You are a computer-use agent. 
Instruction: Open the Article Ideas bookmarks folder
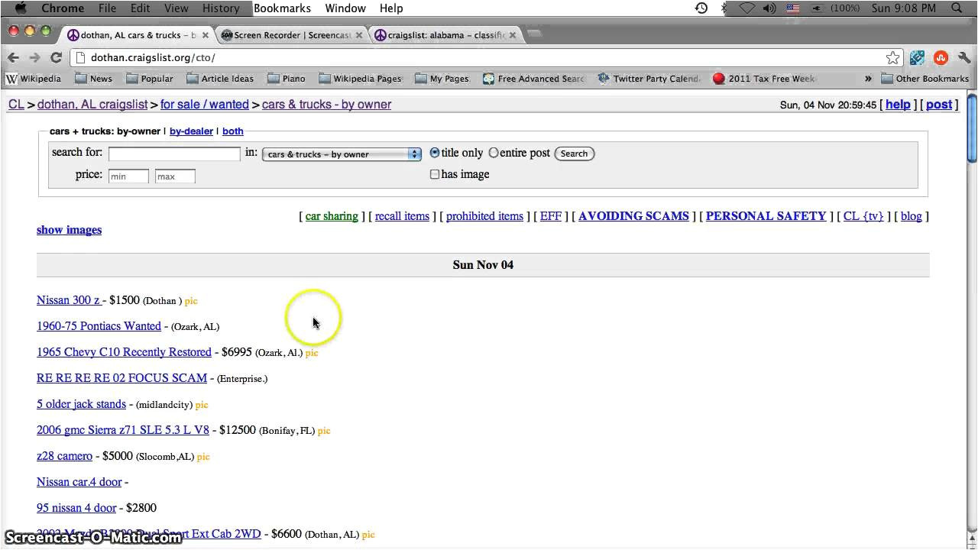(220, 79)
